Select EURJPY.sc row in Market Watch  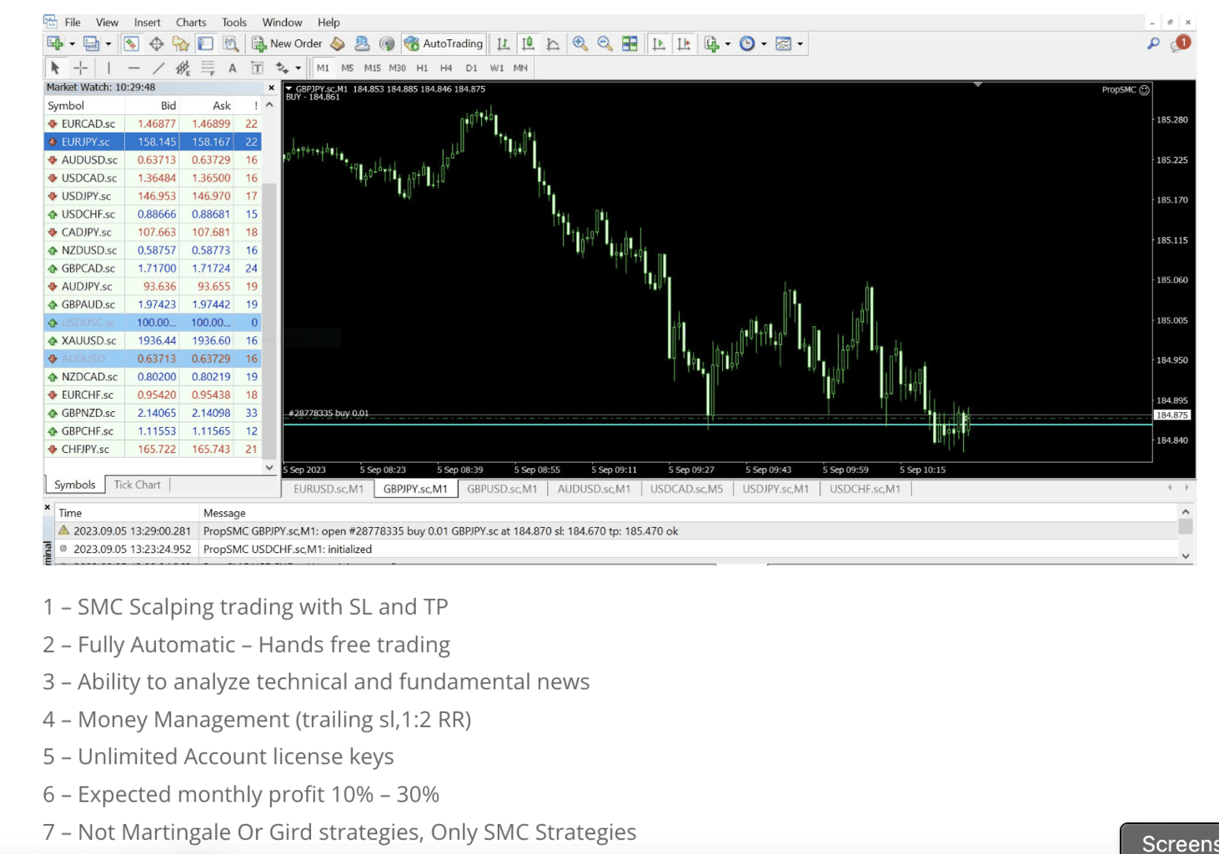(153, 142)
